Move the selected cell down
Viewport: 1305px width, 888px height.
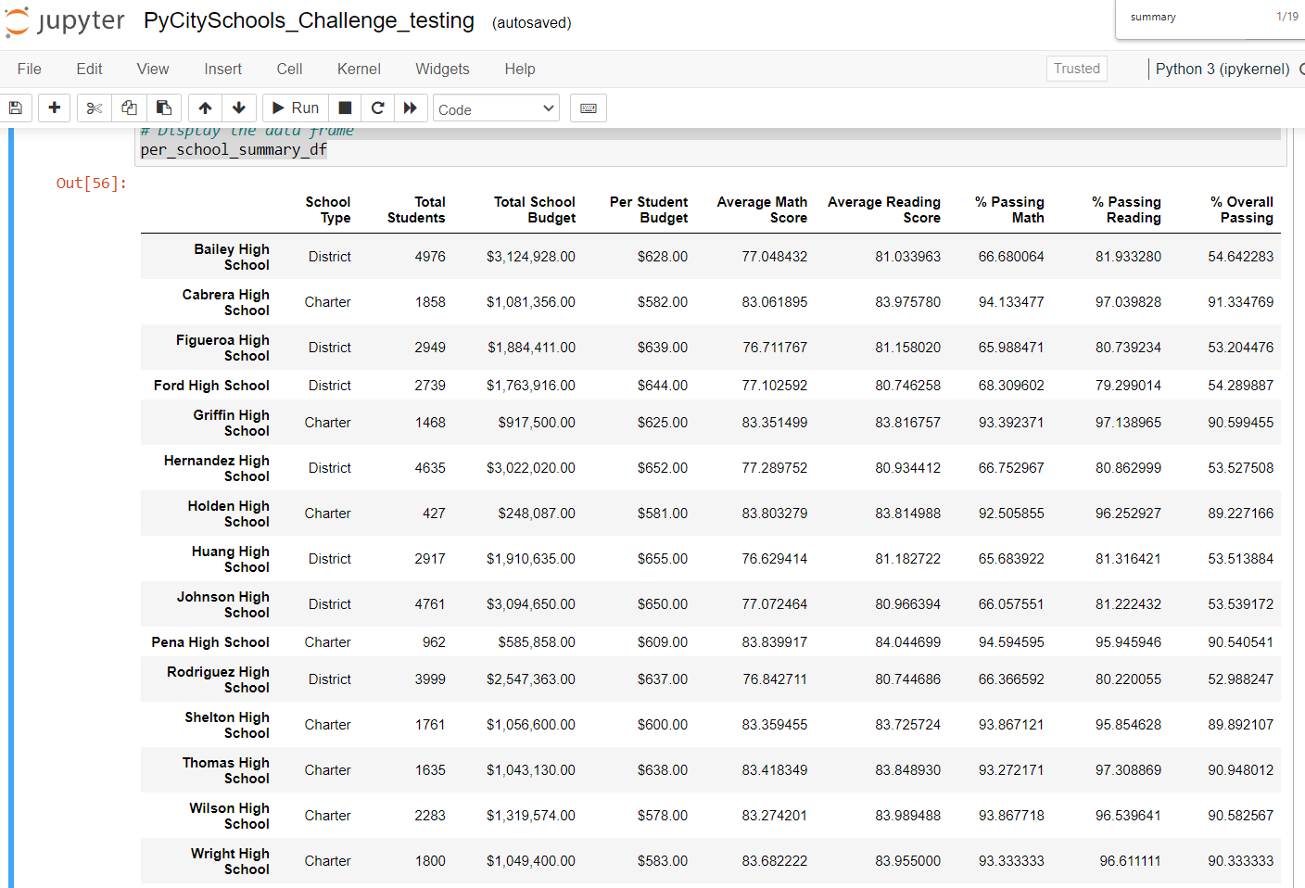[x=239, y=108]
